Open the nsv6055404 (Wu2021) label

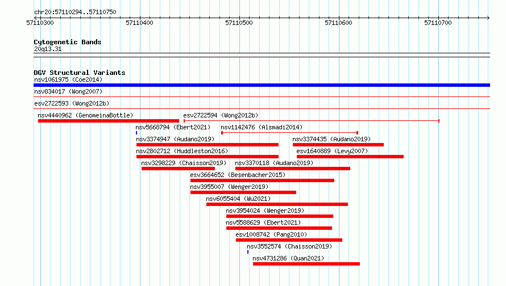238,199
